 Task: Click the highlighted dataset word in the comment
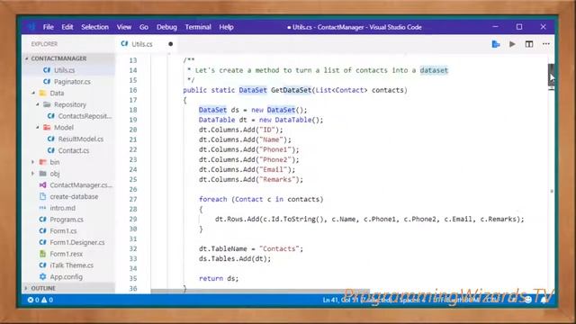[434, 70]
